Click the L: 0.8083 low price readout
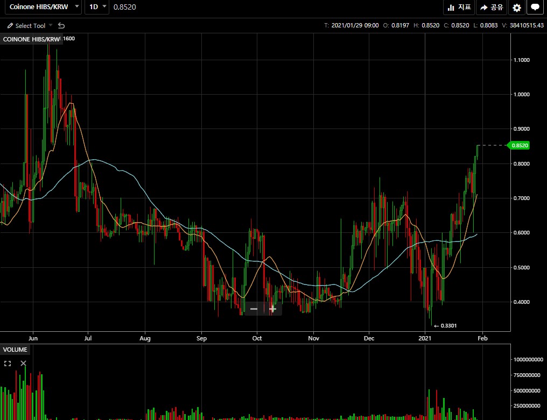Viewport: 547px width, 420px height. [x=485, y=25]
